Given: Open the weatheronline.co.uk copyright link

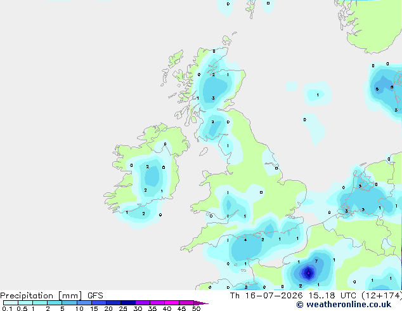Looking at the screenshot, I should point(344,305).
